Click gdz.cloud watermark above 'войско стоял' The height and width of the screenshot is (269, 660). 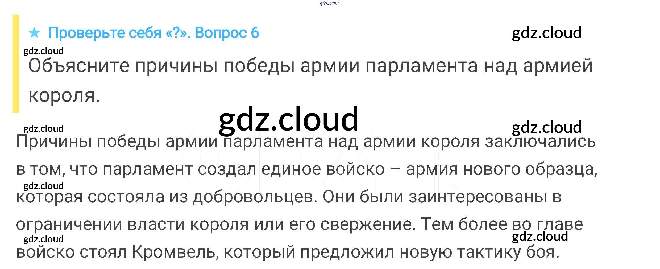click(x=43, y=239)
